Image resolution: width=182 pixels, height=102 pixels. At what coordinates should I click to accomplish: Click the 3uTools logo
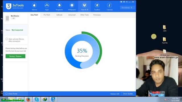(x=15, y=6)
